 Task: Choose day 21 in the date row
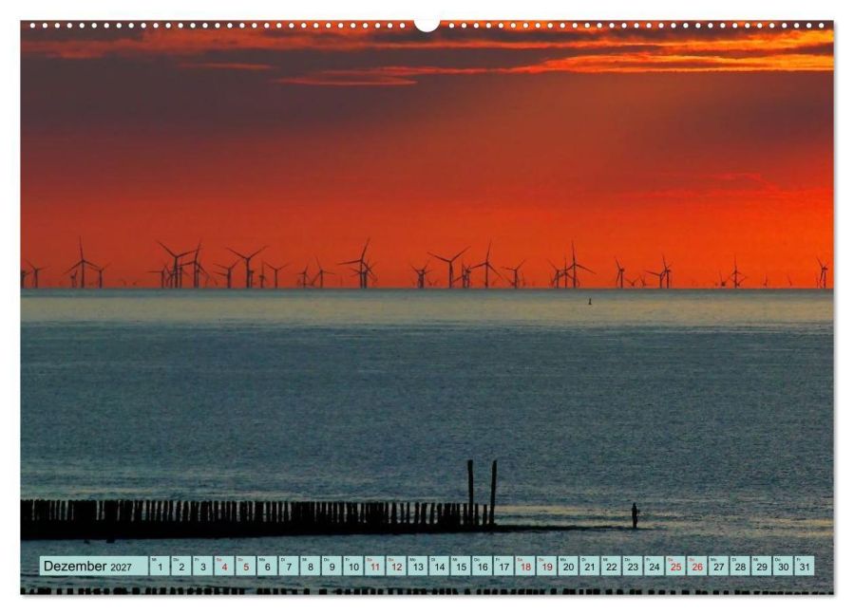pos(591,566)
